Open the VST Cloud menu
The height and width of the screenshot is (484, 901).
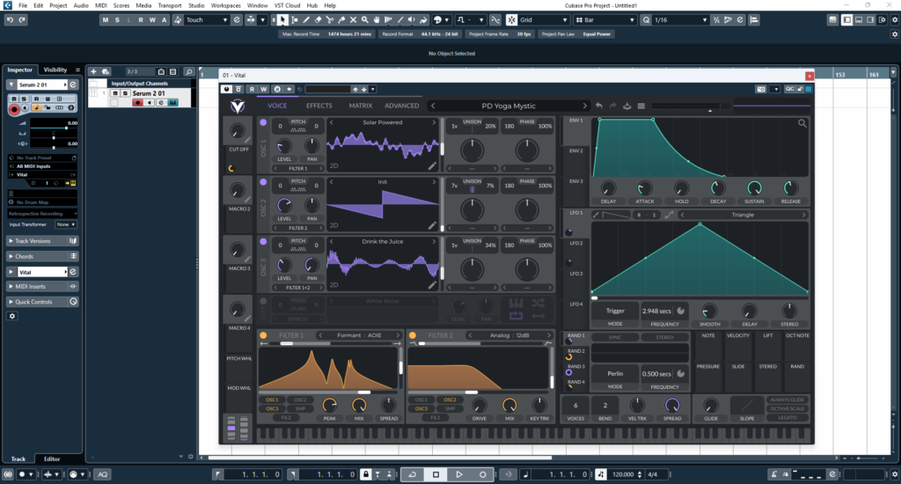287,5
